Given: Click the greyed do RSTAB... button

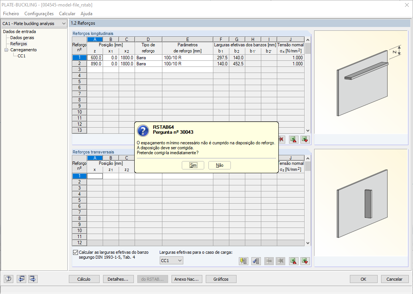Looking at the screenshot, I should [152, 279].
